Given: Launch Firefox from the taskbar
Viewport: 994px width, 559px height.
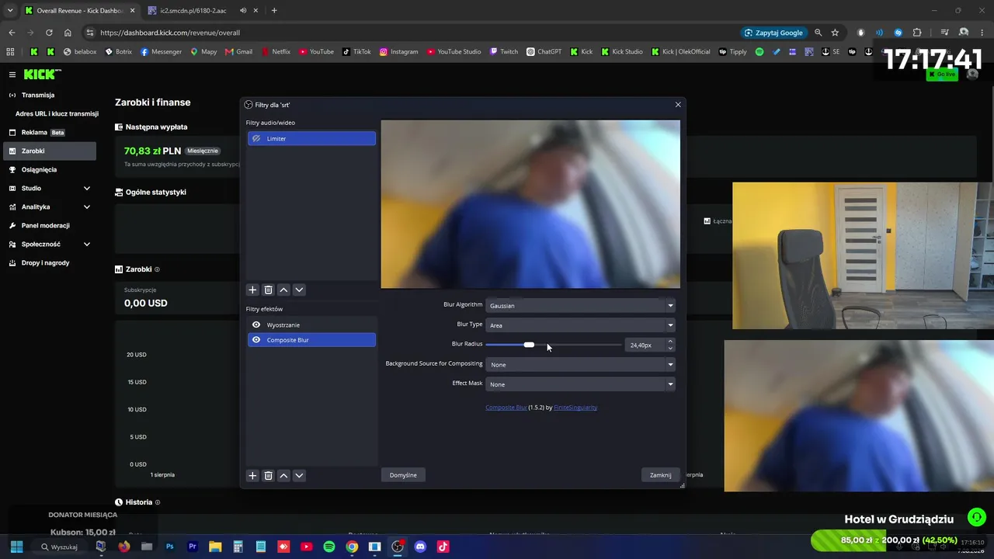Looking at the screenshot, I should tap(123, 547).
